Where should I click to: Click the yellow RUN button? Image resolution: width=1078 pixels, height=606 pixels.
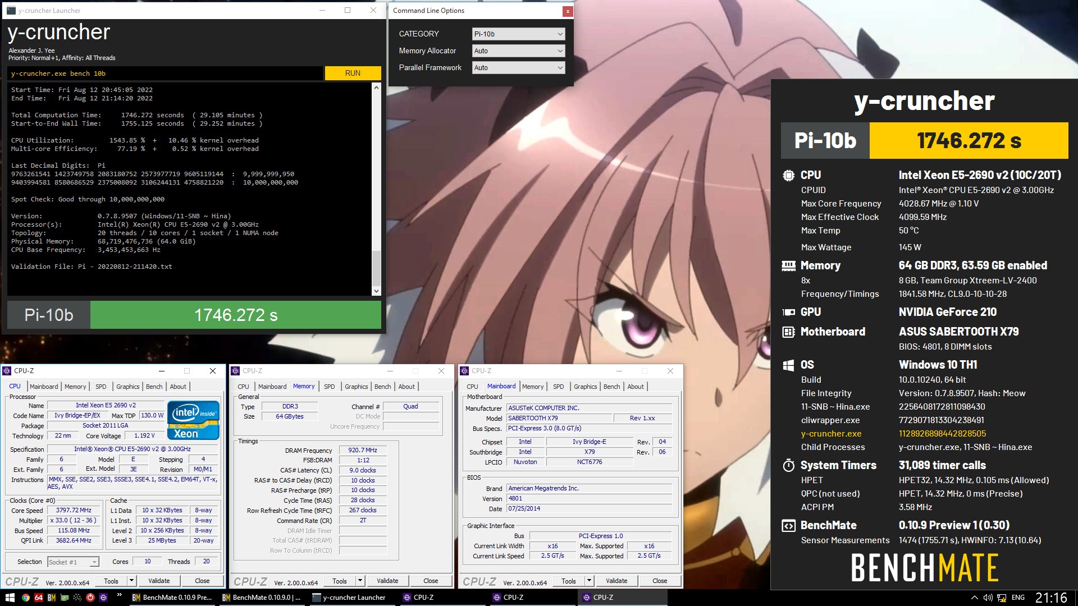[353, 73]
